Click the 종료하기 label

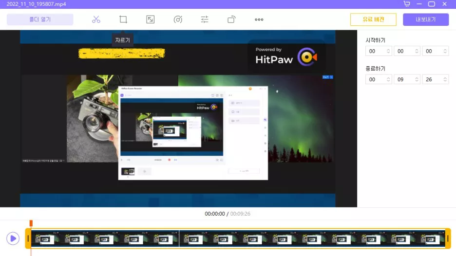click(x=376, y=69)
